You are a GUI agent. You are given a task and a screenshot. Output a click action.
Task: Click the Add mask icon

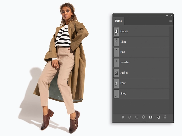pyautogui.click(x=151, y=117)
